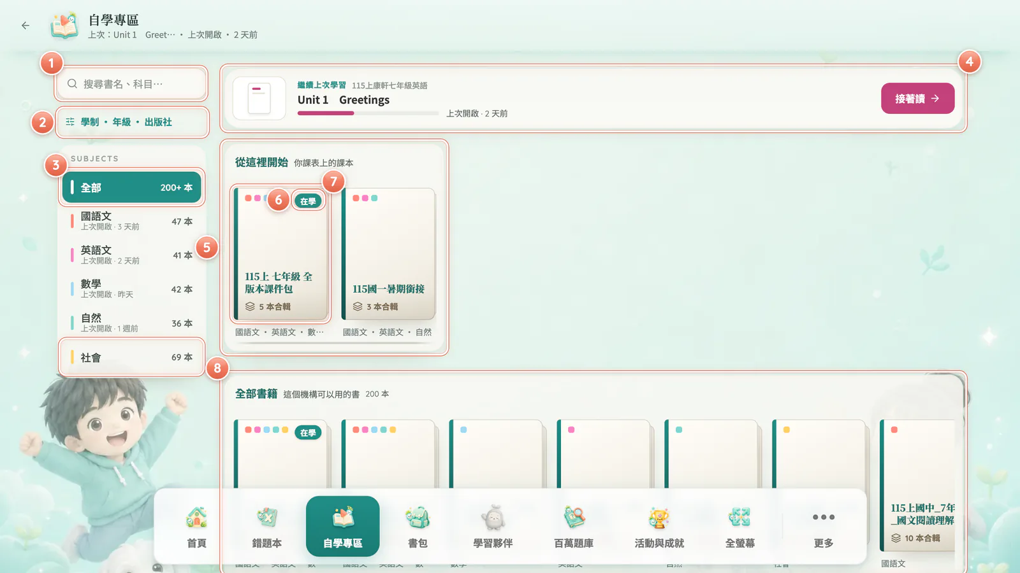Click the 10 本合輯 stack icon

[896, 538]
